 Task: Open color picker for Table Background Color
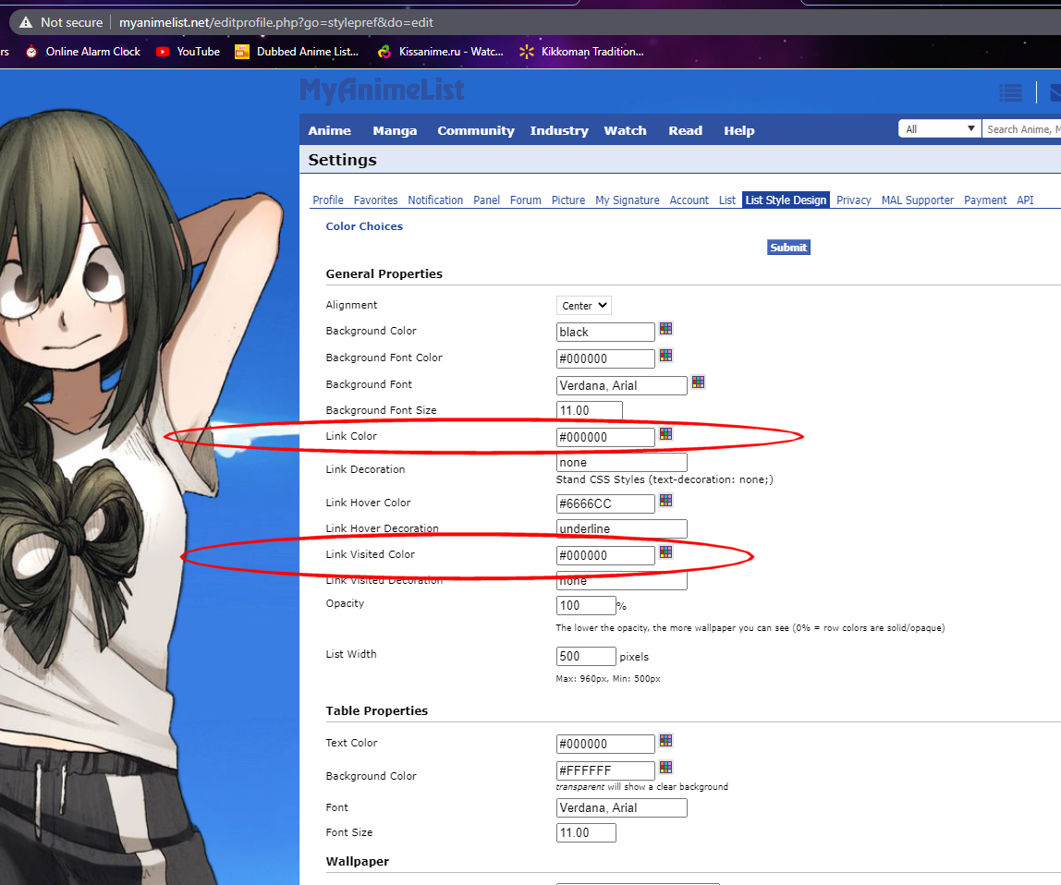coord(665,768)
